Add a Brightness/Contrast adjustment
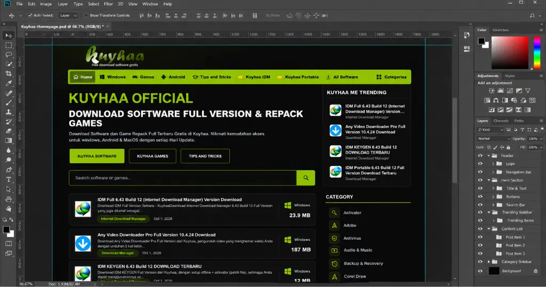The image size is (546, 287). pos(492,91)
